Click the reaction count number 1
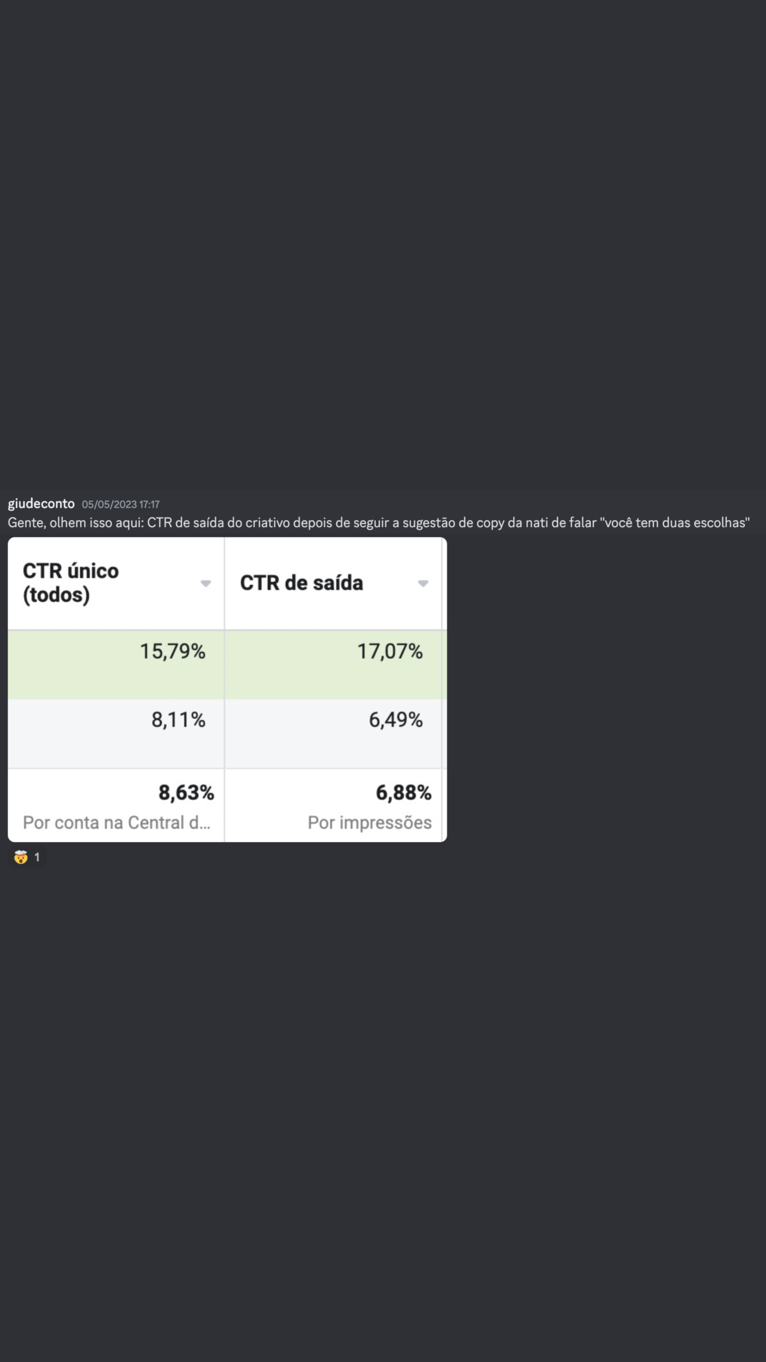Image resolution: width=766 pixels, height=1362 pixels. coord(37,857)
